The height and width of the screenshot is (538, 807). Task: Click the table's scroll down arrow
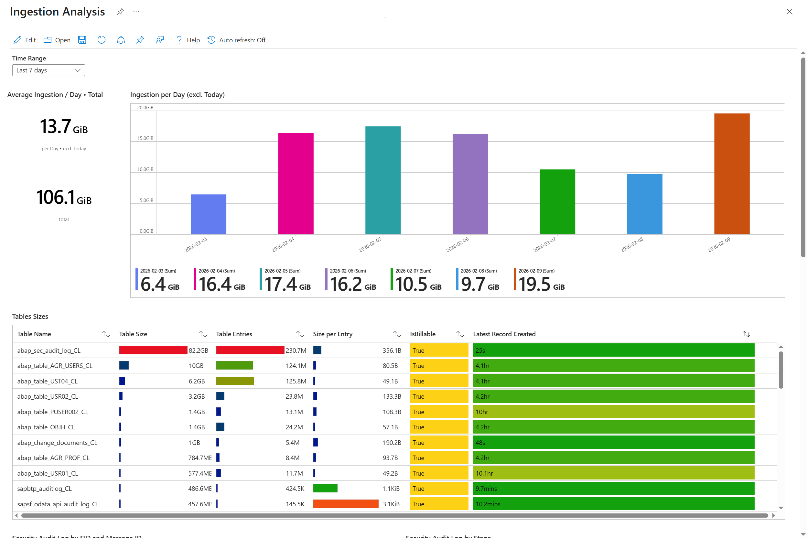coord(781,508)
